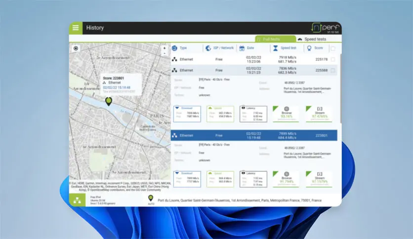Click the History title text
Screen dimensions: 413x239
[95, 28]
